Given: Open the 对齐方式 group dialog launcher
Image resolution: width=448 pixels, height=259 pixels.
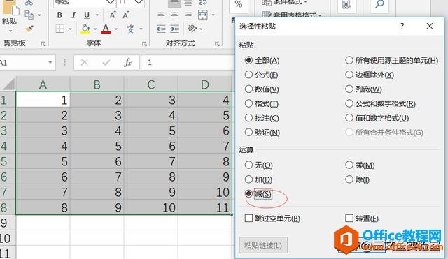Looking at the screenshot, I should pyautogui.click(x=217, y=44).
